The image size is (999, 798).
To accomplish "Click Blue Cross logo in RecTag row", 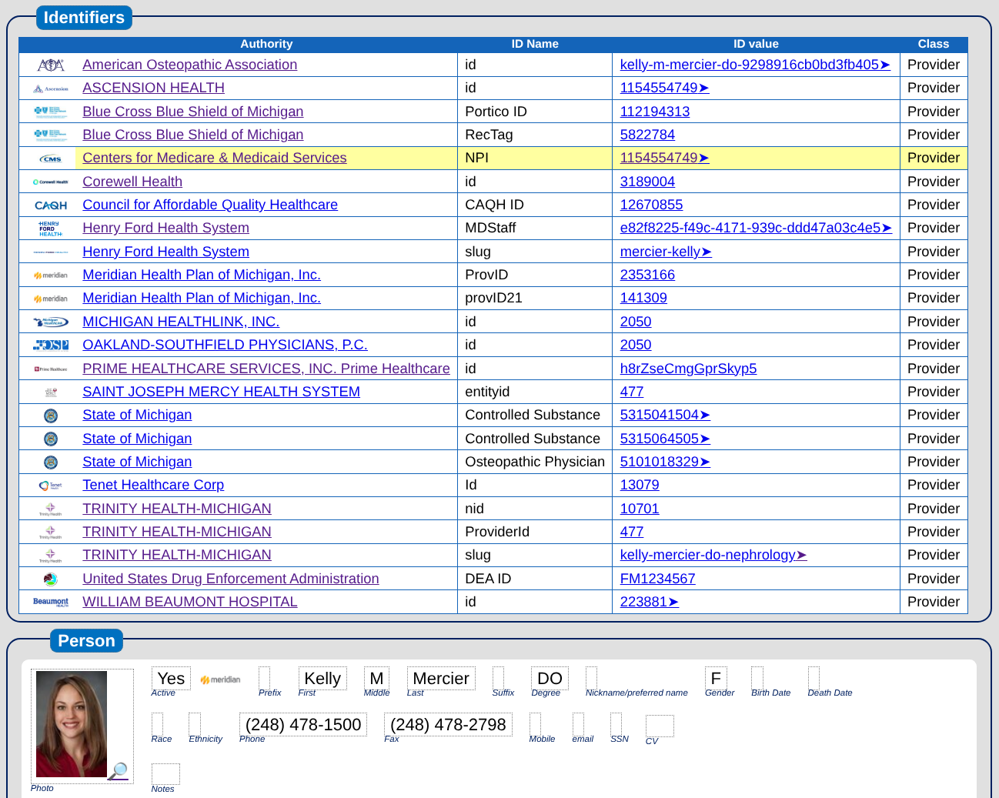I will tap(51, 135).
